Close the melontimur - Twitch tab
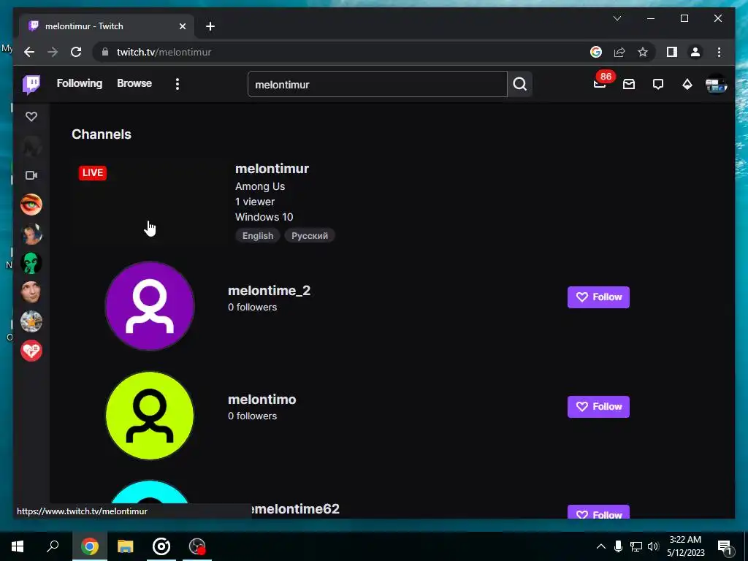 [182, 26]
